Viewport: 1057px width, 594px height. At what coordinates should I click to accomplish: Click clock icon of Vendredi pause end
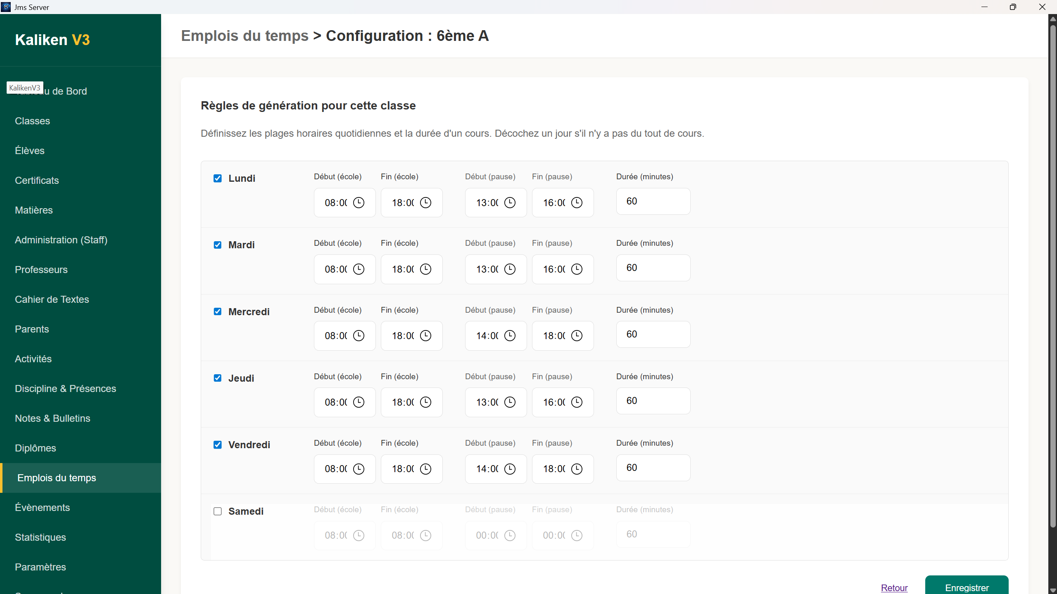[x=577, y=469]
